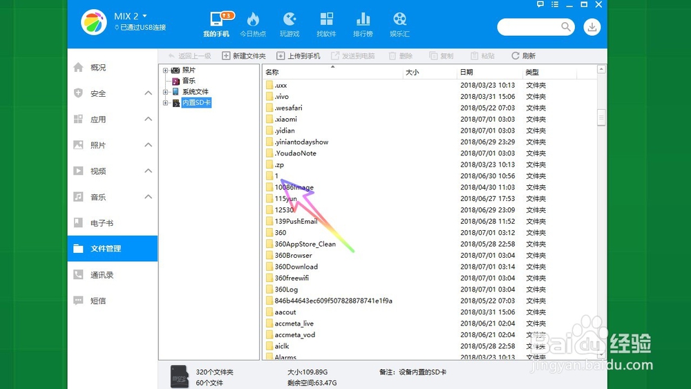Image resolution: width=691 pixels, height=389 pixels.
Task: Select the 360Download folder icon
Action: coord(269,267)
